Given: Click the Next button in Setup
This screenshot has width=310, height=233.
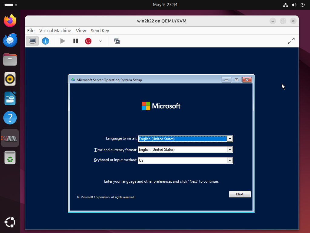Looking at the screenshot, I should pyautogui.click(x=240, y=194).
